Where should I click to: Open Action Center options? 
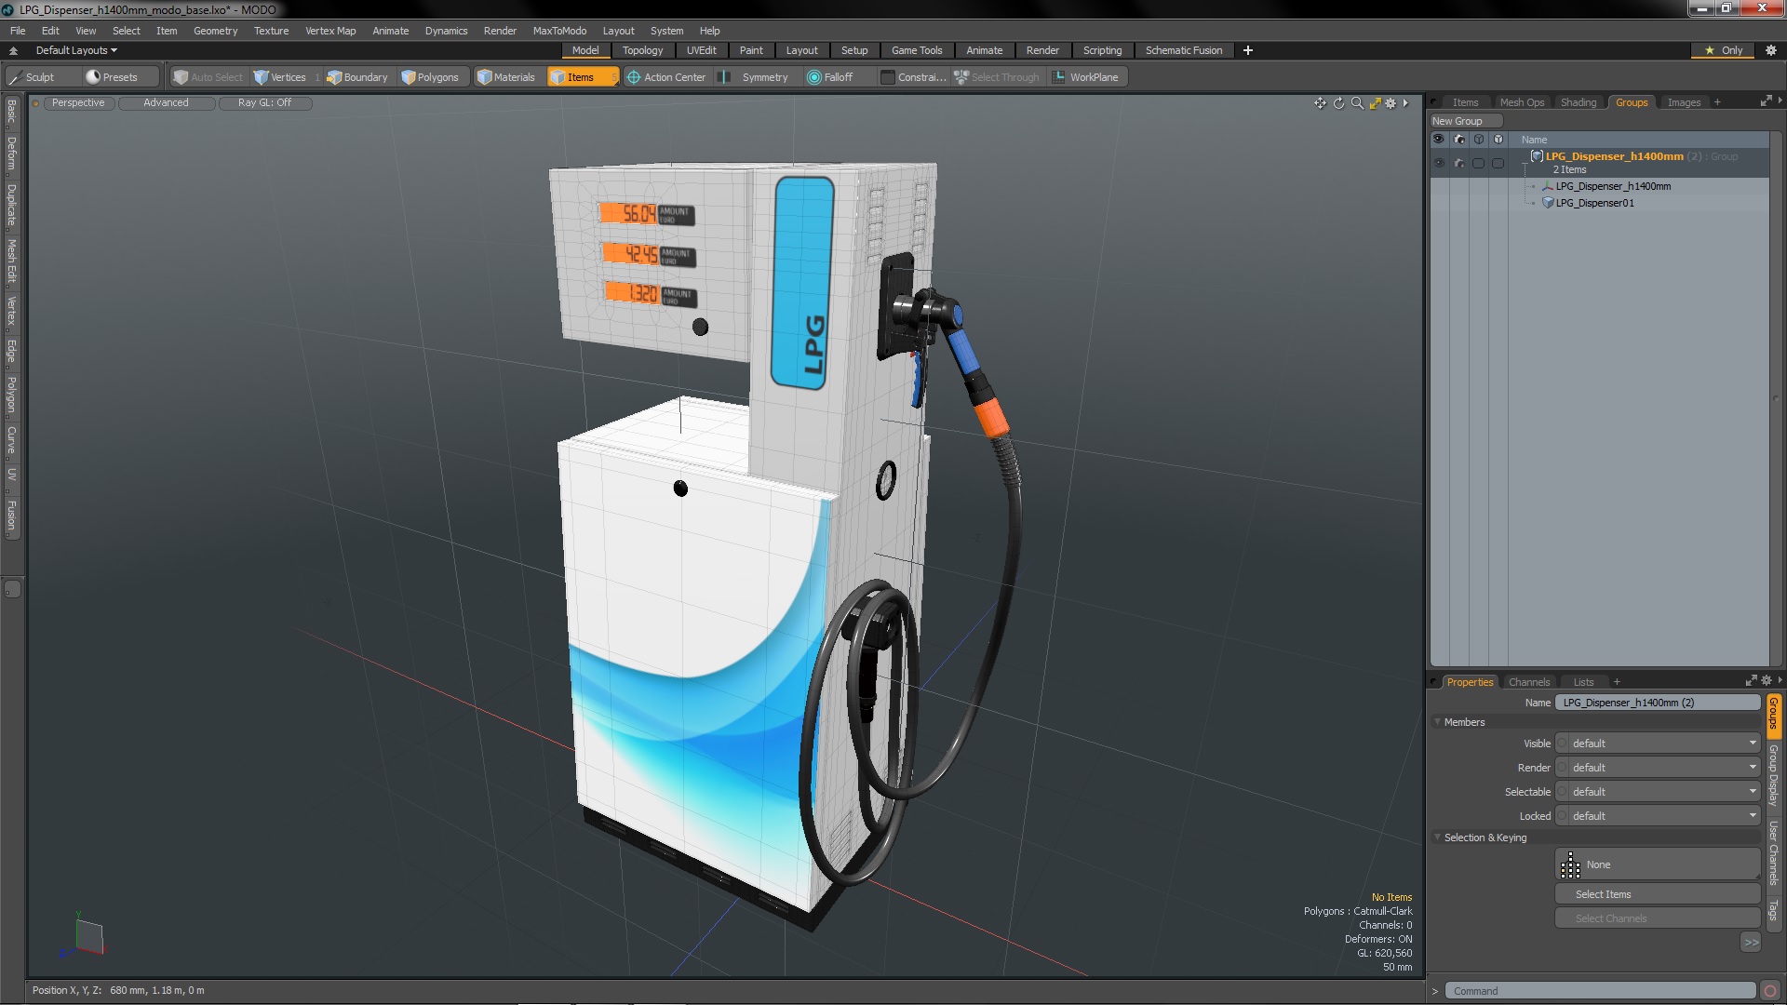click(x=666, y=77)
